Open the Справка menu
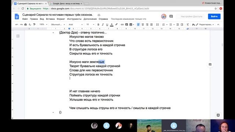Screen dimensions: 235x132 [x=103, y=19]
